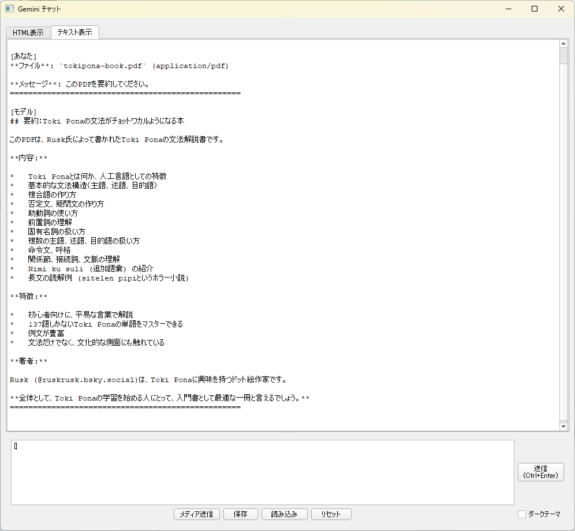This screenshot has width=575, height=531.
Task: Click the [あなた] label in the chat
Action: point(24,57)
